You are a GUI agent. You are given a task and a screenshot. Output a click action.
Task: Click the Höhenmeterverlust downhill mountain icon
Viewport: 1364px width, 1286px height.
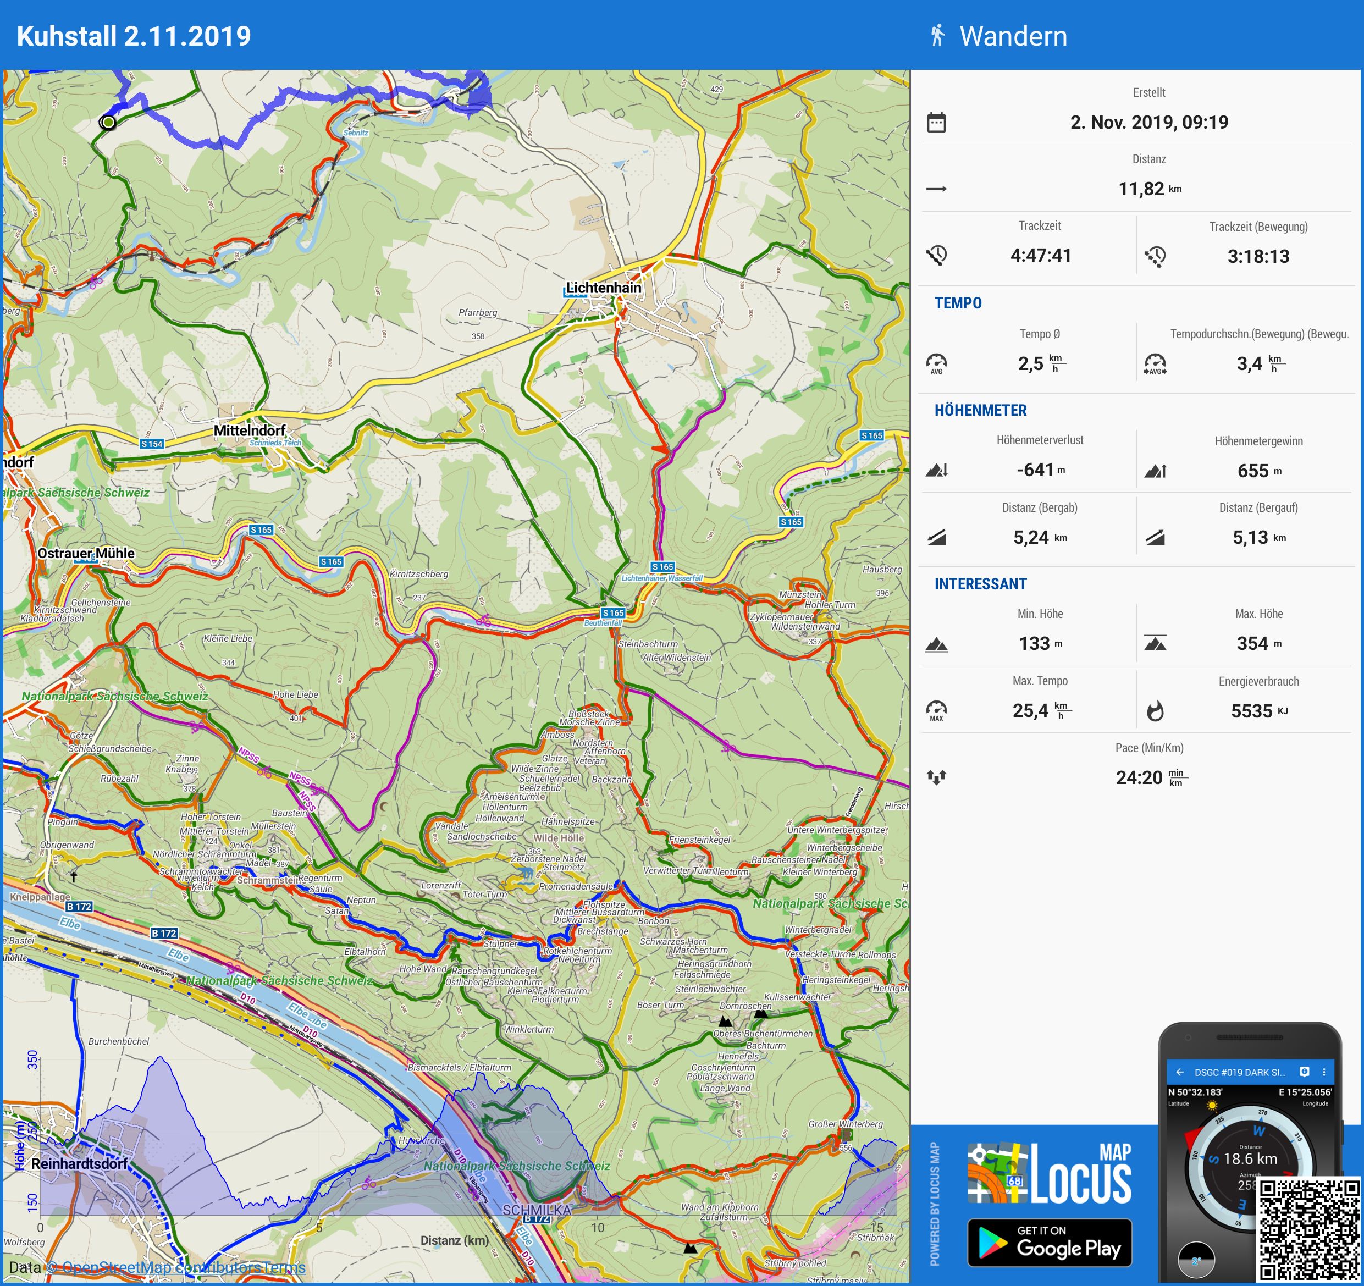(x=937, y=470)
